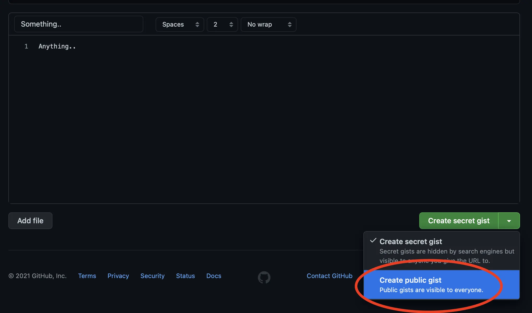Open the Spaces indent mode dropdown

[180, 25]
